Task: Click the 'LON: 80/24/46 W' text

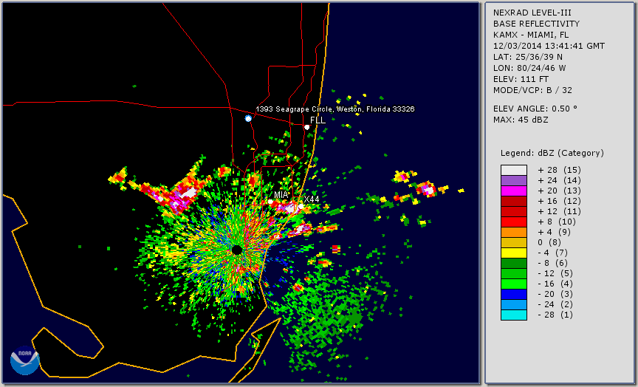Action: (529, 68)
